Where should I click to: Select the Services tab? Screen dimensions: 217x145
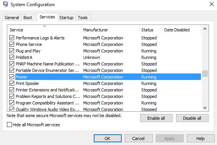(x=47, y=17)
